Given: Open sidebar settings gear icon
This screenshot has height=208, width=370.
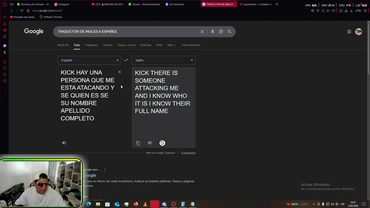Looking at the screenshot, I should click(x=5, y=81).
